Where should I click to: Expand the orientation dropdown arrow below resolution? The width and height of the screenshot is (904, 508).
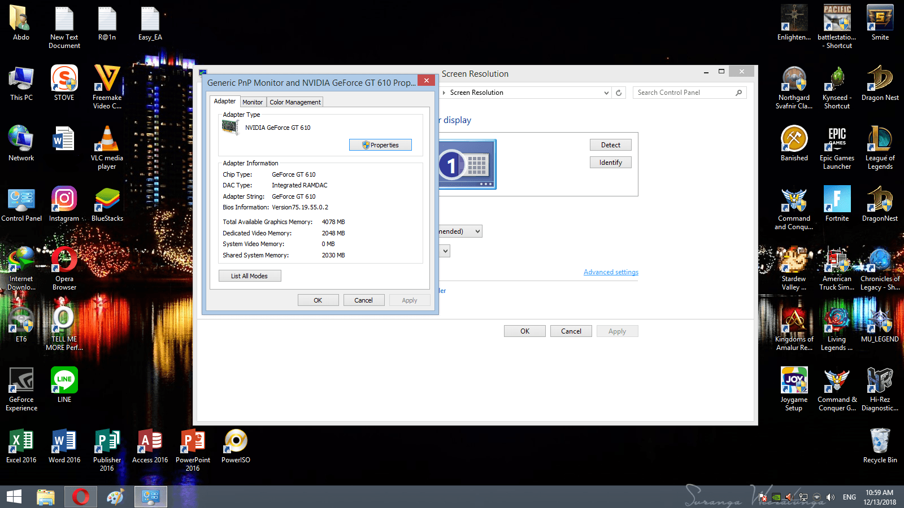tap(445, 251)
